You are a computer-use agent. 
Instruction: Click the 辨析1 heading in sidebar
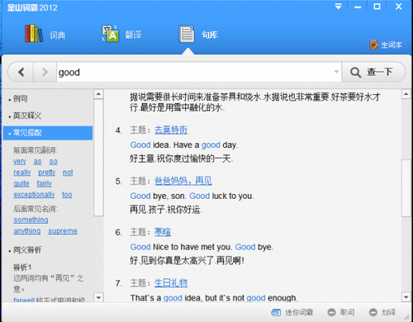[x=22, y=267]
